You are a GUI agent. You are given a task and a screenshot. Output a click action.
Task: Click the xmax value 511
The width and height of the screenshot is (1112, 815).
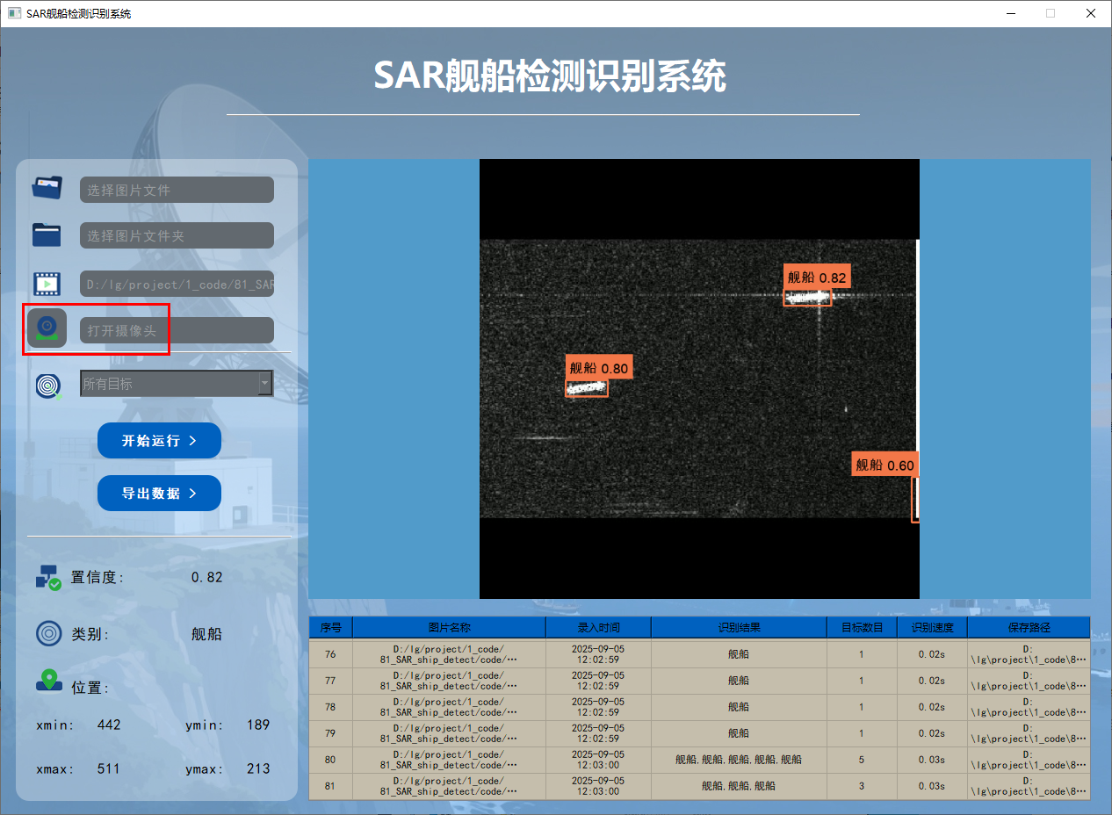(109, 768)
